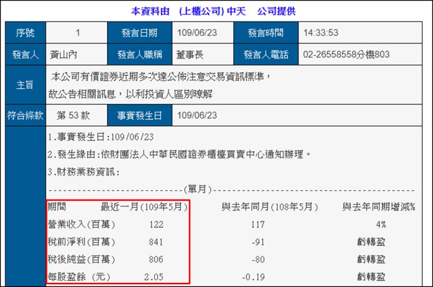
Task: Click the row label '每股盈餘 (元)'
Action: 79,276
